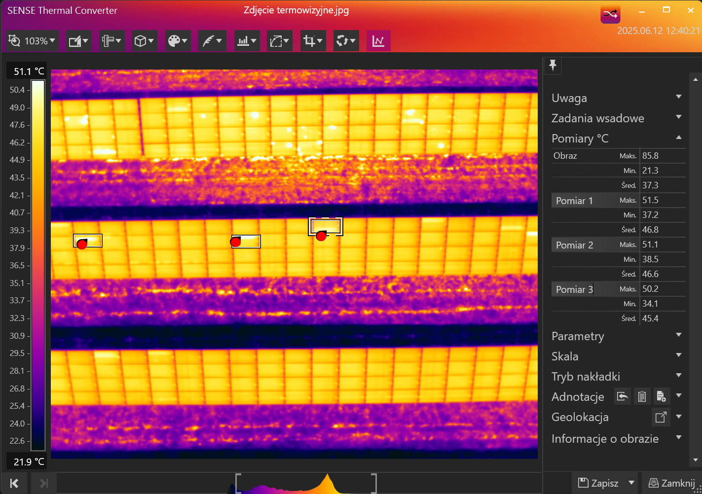Open the color palette tool dropdown
The height and width of the screenshot is (494, 702).
(x=178, y=41)
